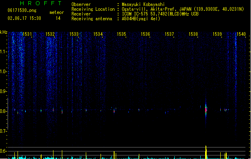Click the HROFFT title text

[x=41, y=3]
